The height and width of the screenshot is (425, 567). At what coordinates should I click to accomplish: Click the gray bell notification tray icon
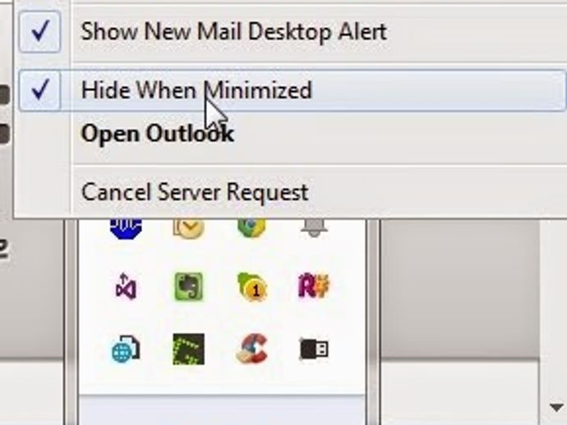(314, 227)
